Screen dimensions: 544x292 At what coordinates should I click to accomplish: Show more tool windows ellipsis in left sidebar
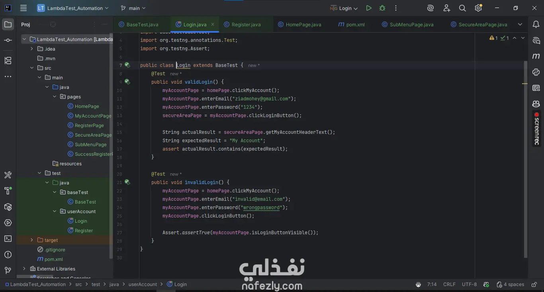[8, 76]
